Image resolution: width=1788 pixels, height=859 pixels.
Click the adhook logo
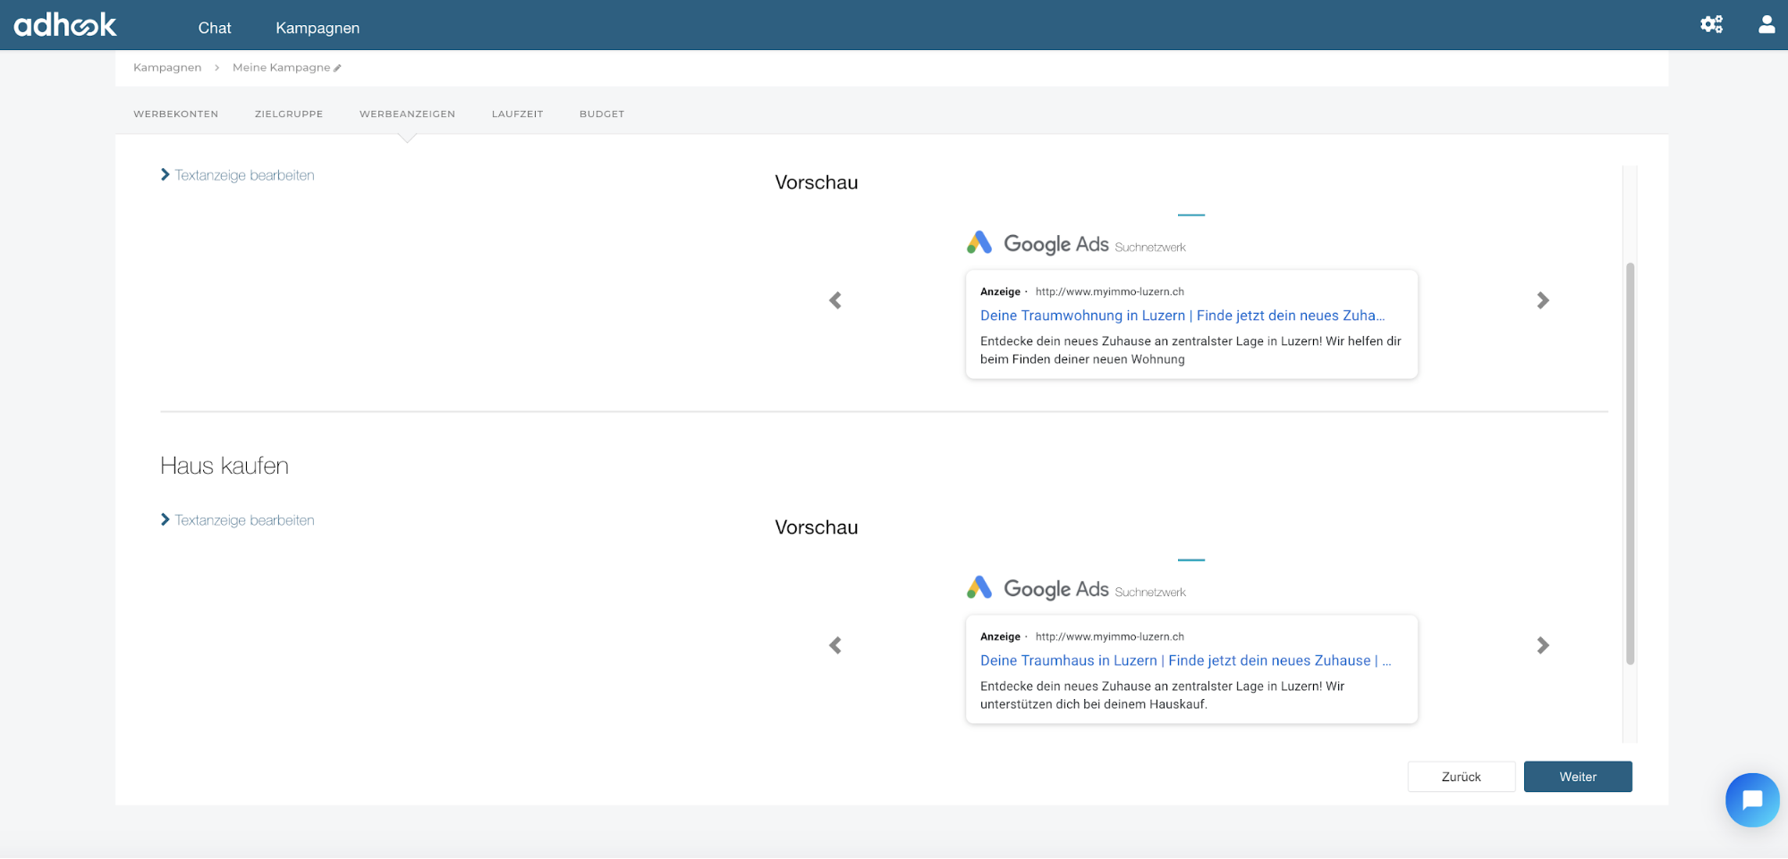pyautogui.click(x=65, y=25)
